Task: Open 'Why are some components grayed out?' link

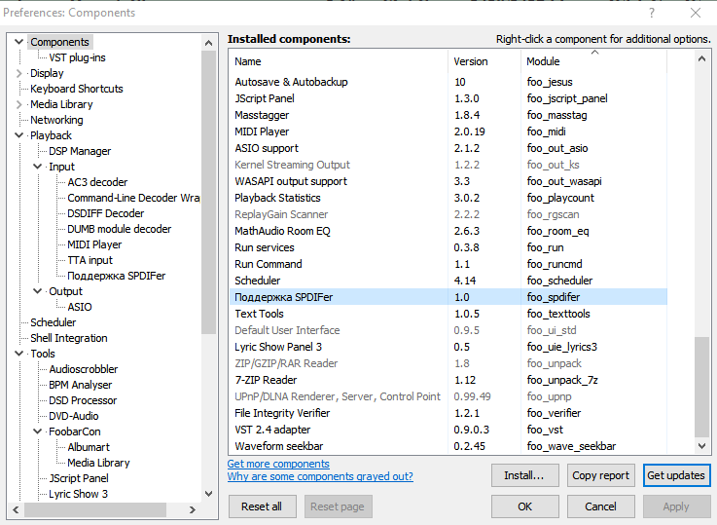Action: pos(319,476)
